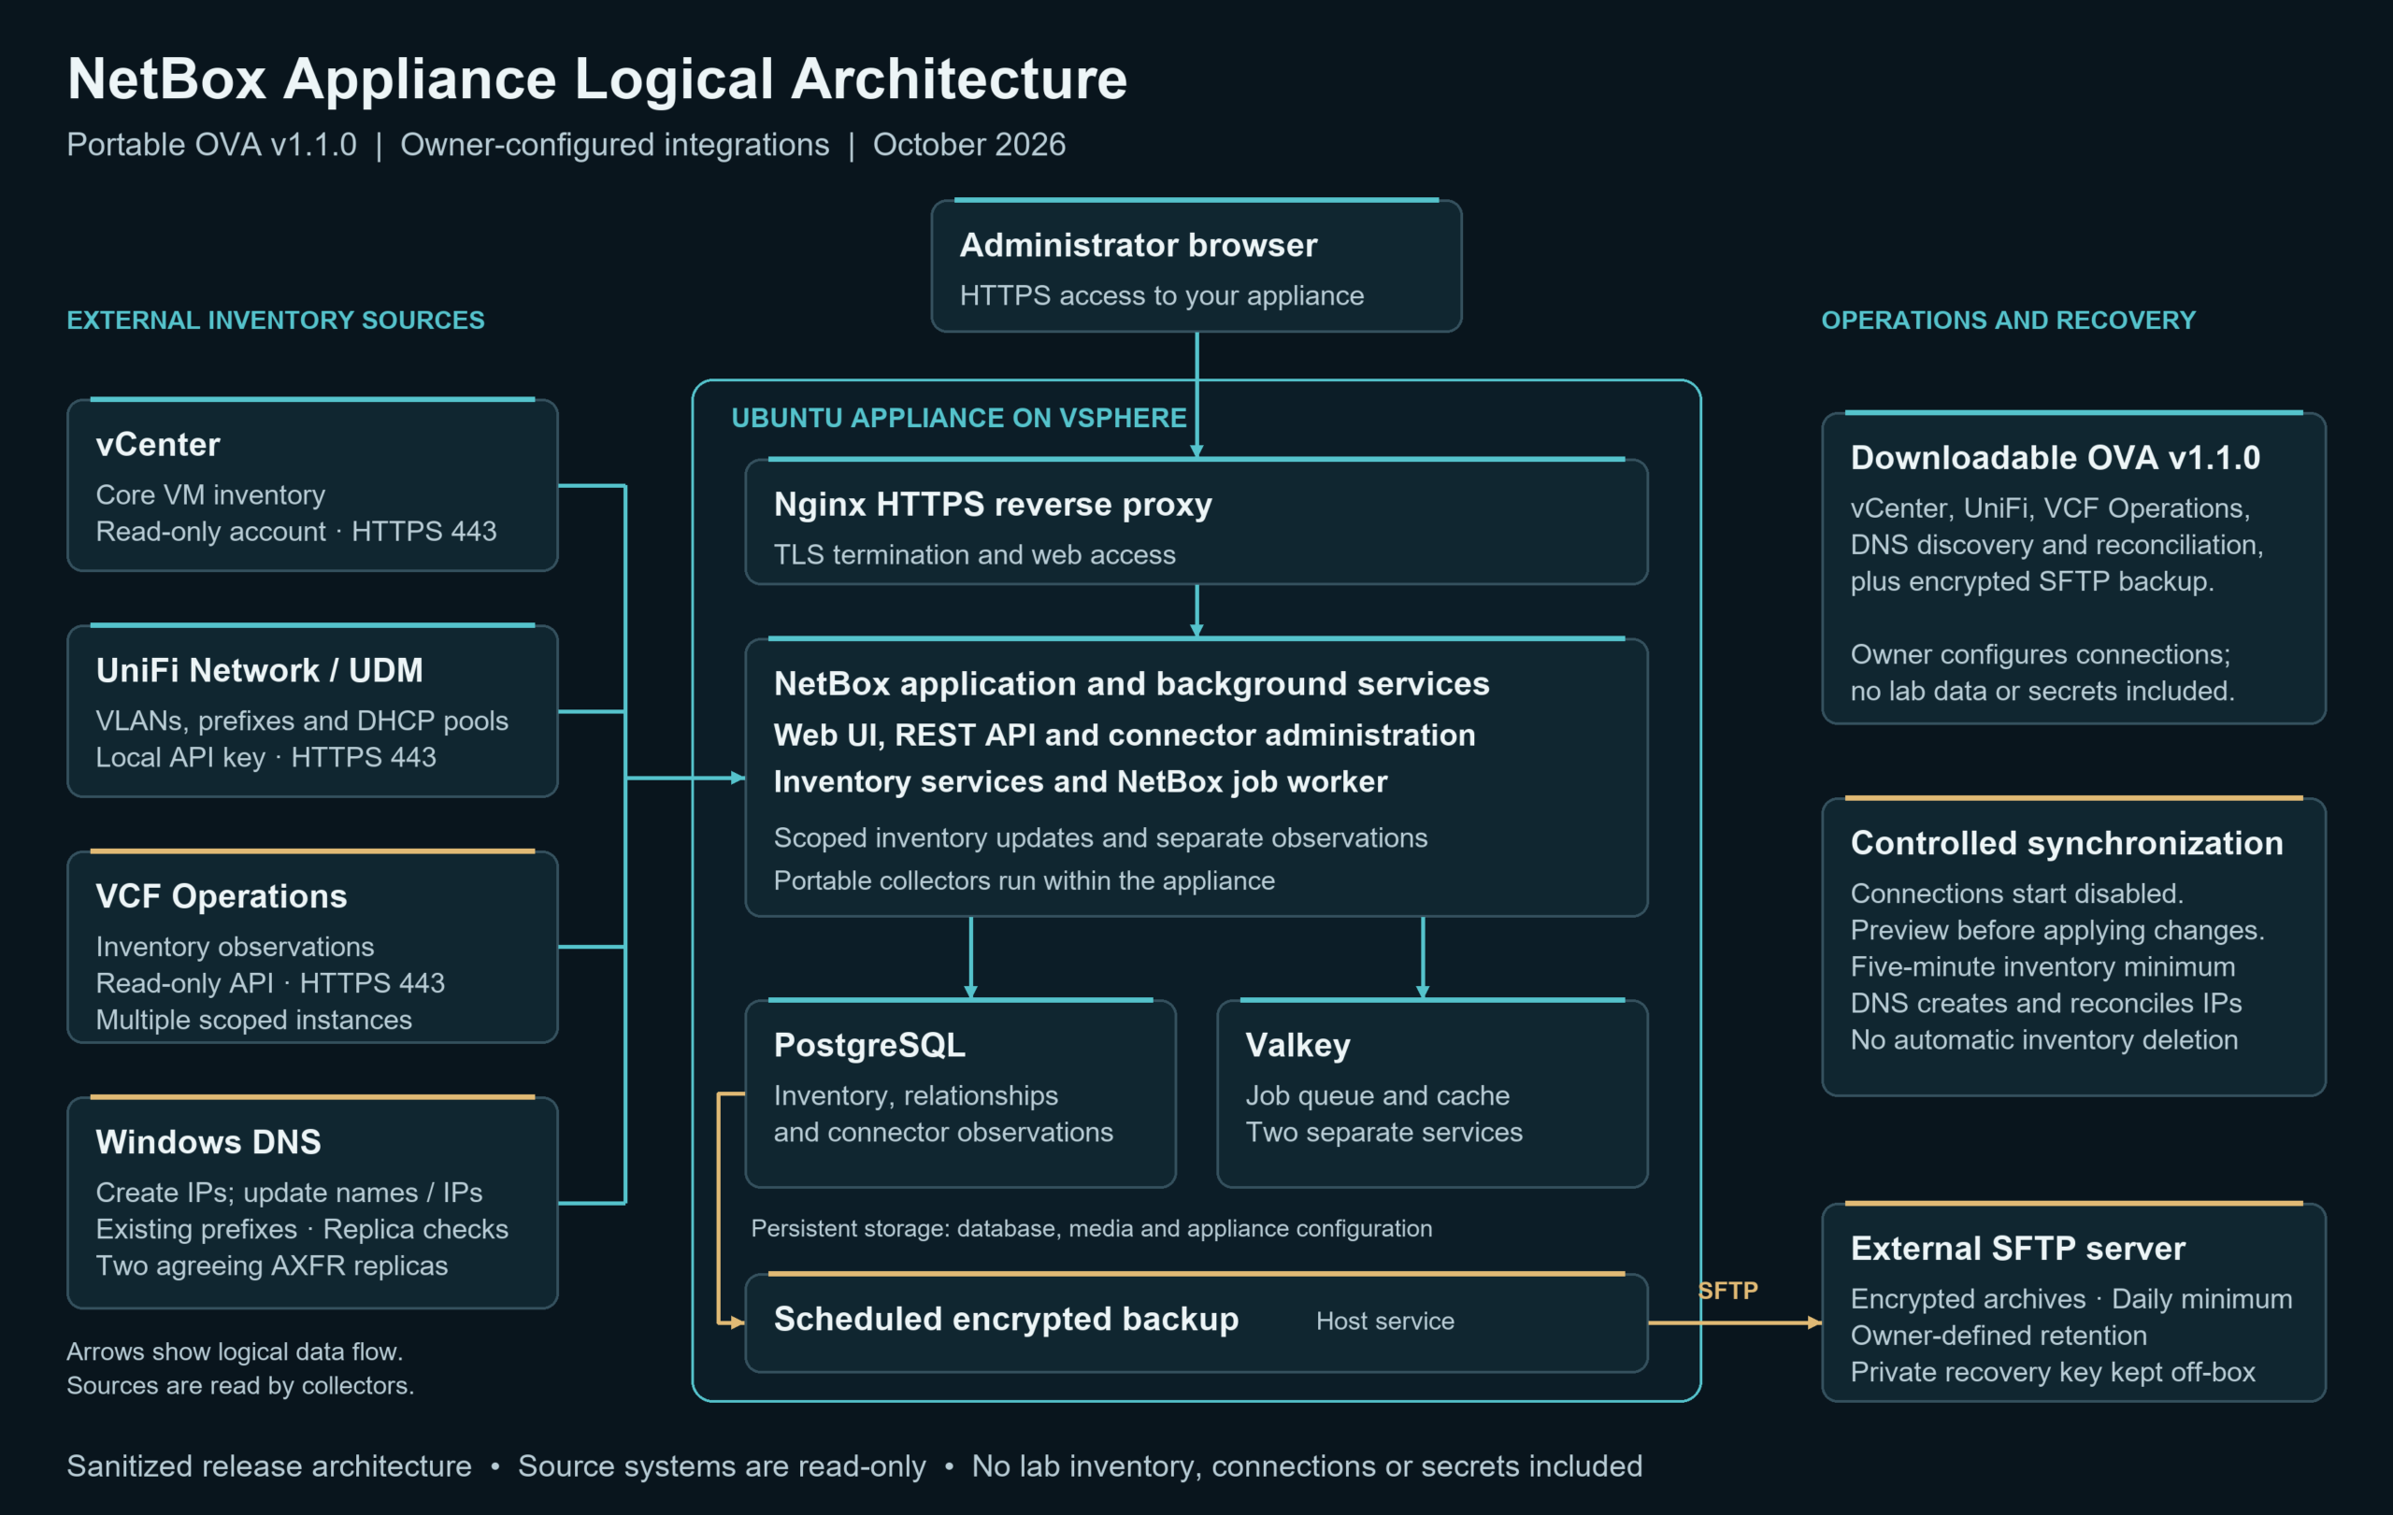Select the 'UniFi Network / UDM' heading
The width and height of the screenshot is (2393, 1515).
tap(259, 670)
